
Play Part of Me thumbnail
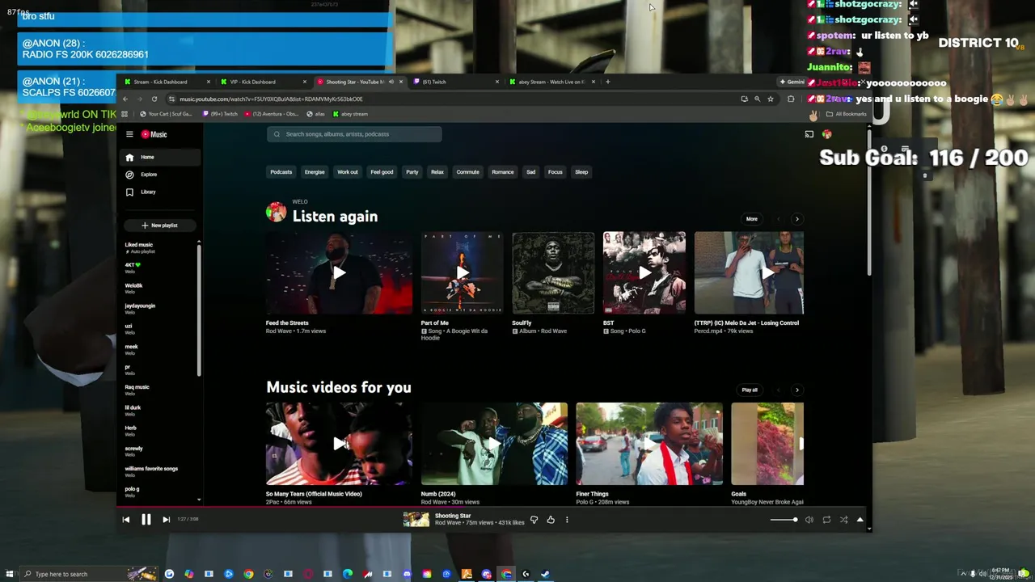point(462,273)
